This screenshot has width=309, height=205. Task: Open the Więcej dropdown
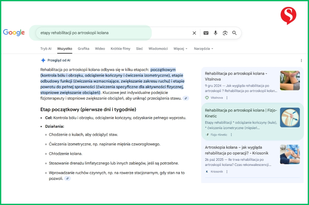[180, 49]
